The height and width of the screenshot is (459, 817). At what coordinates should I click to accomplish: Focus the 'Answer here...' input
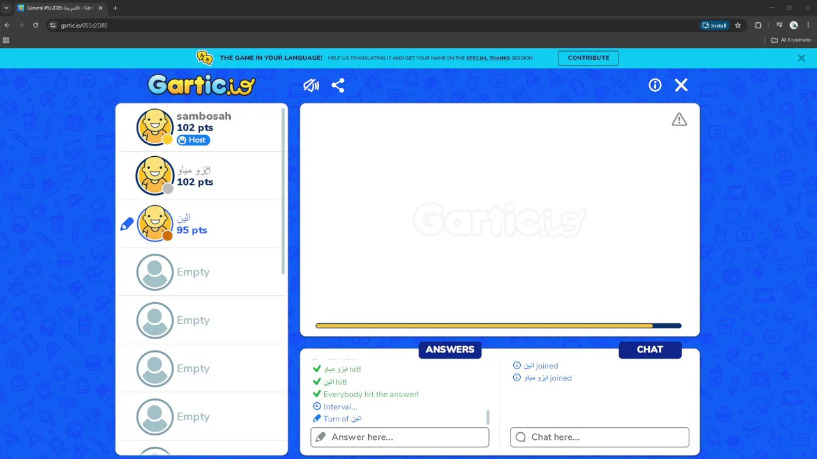click(x=400, y=437)
